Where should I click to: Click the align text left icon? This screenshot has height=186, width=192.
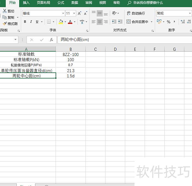pos(94,22)
